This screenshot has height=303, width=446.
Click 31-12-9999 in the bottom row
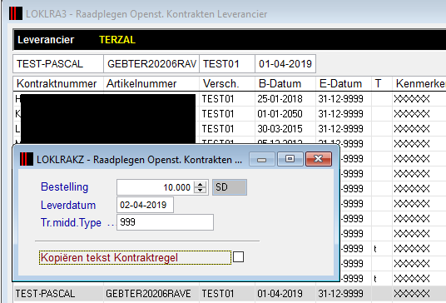pos(341,294)
